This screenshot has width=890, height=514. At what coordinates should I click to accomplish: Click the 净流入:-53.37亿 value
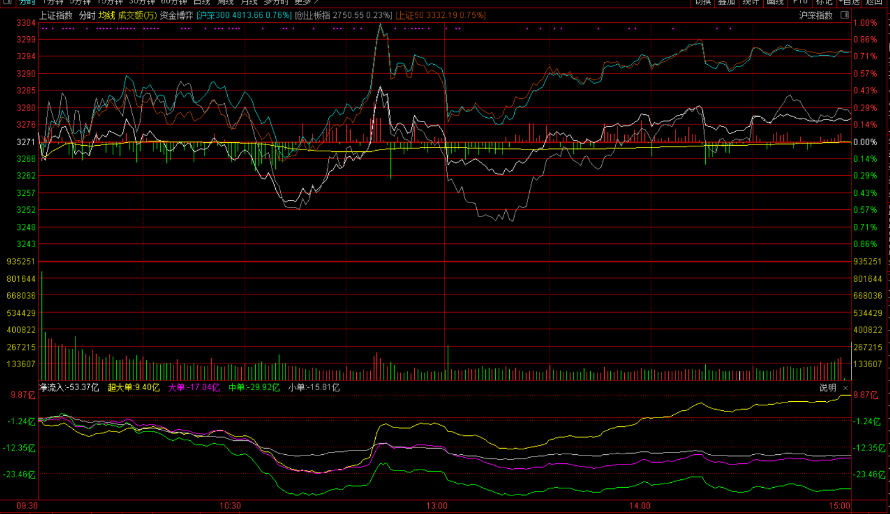(x=69, y=387)
